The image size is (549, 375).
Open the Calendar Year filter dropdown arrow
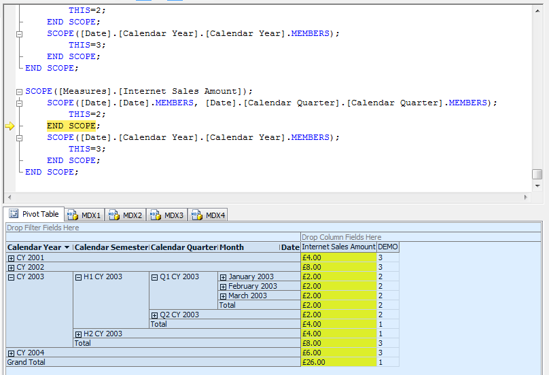pyautogui.click(x=67, y=247)
